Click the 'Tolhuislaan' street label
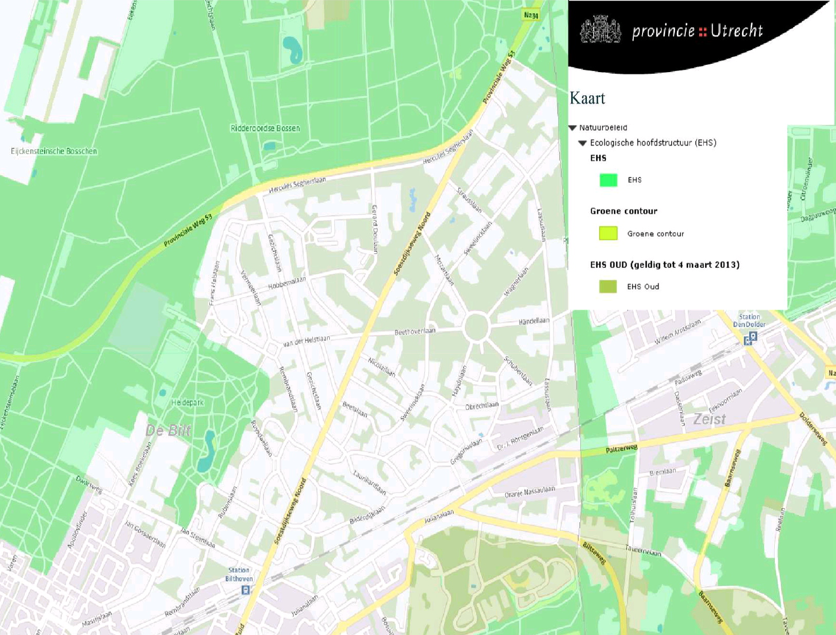The width and height of the screenshot is (836, 635). tap(633, 505)
